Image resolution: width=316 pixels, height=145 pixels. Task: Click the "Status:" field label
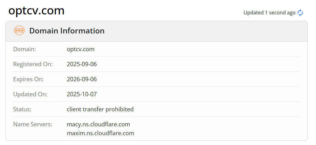coord(22,109)
